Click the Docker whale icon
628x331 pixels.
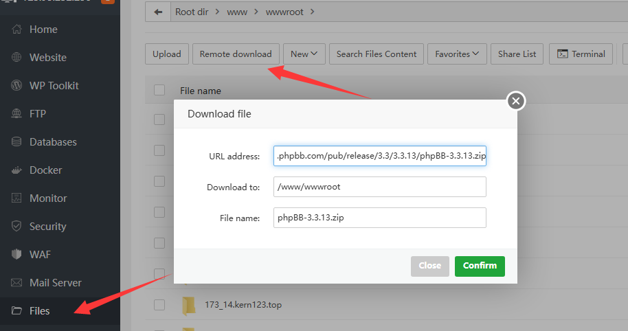(16, 170)
